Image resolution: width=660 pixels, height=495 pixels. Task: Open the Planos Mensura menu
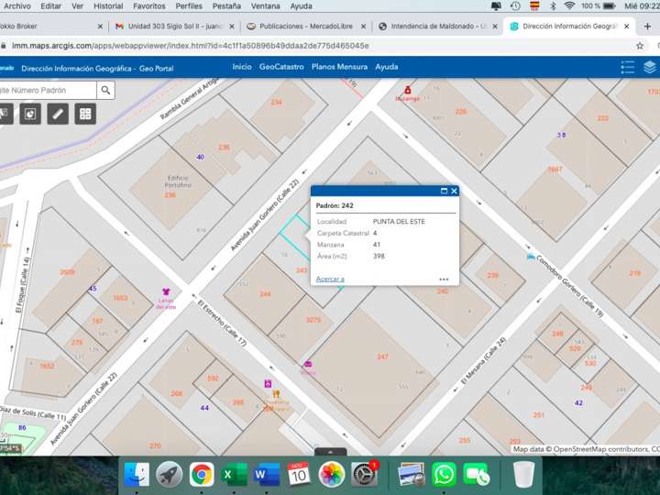pos(339,67)
